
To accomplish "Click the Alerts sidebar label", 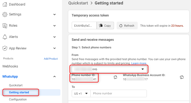I will [x=13, y=37].
